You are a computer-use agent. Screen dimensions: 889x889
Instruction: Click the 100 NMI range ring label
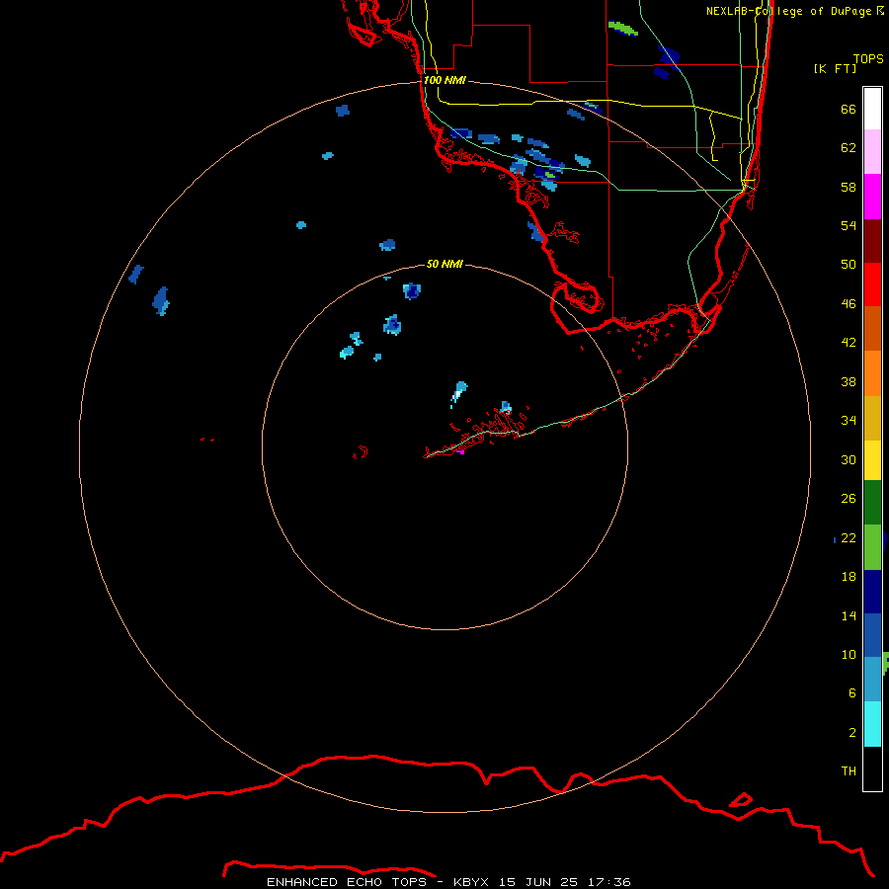444,80
